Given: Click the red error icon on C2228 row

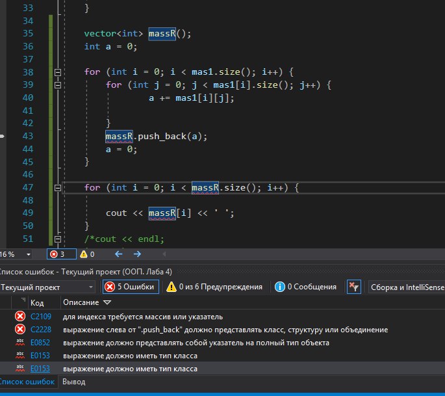Looking at the screenshot, I should click(x=20, y=330).
